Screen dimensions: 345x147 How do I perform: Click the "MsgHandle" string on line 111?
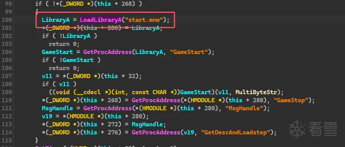[244, 108]
